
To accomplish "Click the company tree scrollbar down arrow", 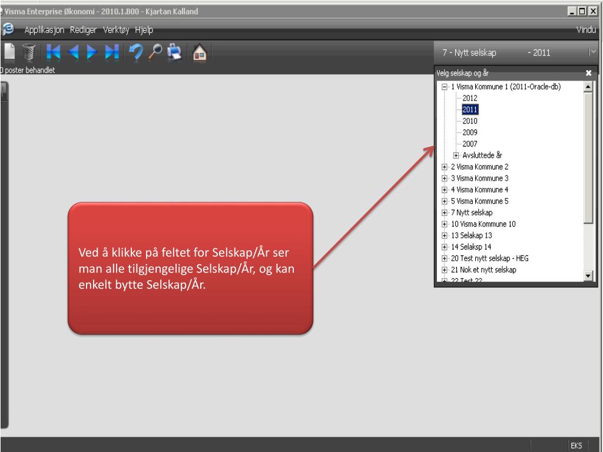I will click(x=588, y=275).
